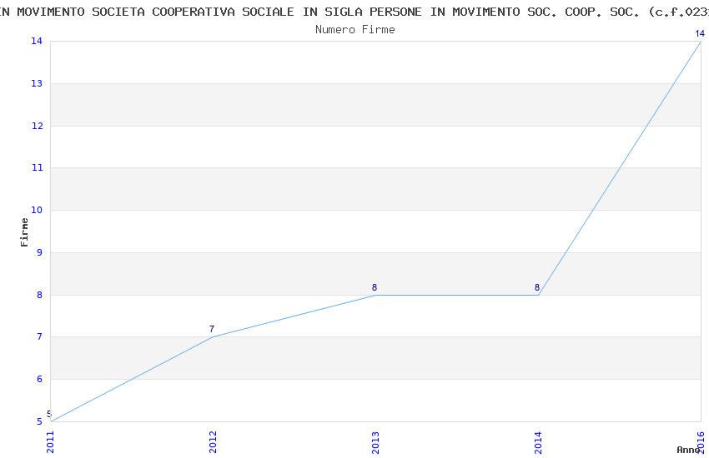Select the 2013 year label on x-axis
709x458 pixels.
[x=376, y=440]
